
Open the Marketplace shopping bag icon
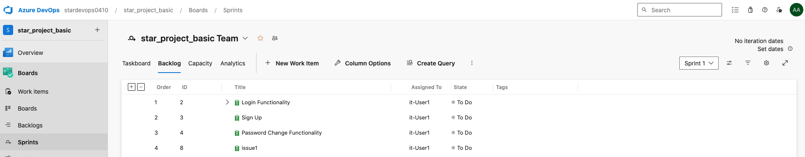coord(750,10)
